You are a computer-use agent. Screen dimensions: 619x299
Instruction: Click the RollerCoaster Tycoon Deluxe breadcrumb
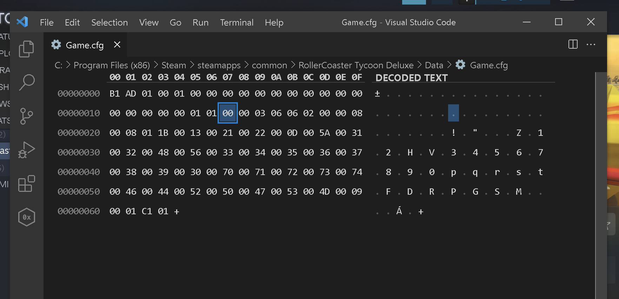coord(356,65)
